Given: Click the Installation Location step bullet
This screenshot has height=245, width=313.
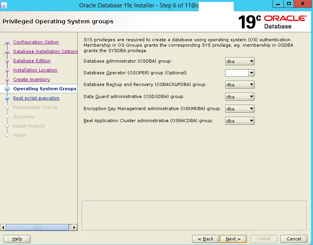Looking at the screenshot, I should [x=7, y=70].
